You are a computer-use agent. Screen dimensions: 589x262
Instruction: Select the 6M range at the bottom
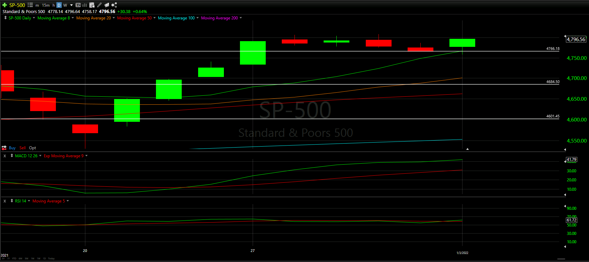(x=20, y=258)
